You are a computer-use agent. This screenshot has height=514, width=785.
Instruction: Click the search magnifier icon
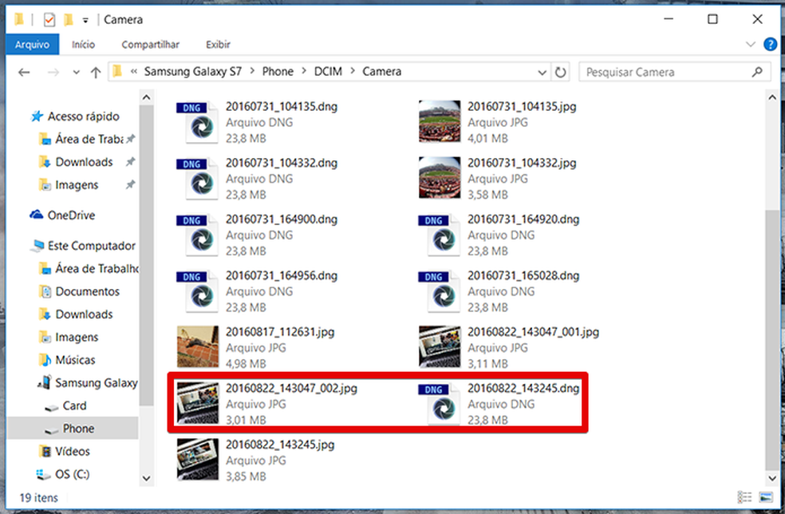pos(757,72)
